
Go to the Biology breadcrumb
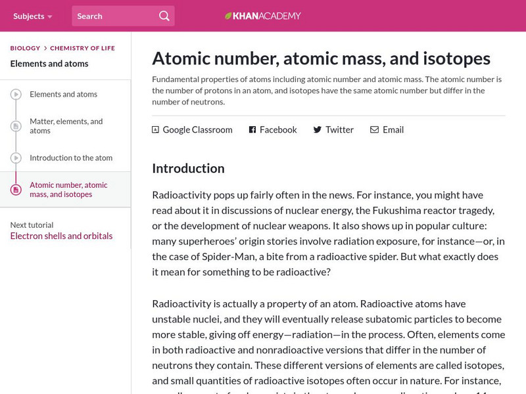[25, 48]
